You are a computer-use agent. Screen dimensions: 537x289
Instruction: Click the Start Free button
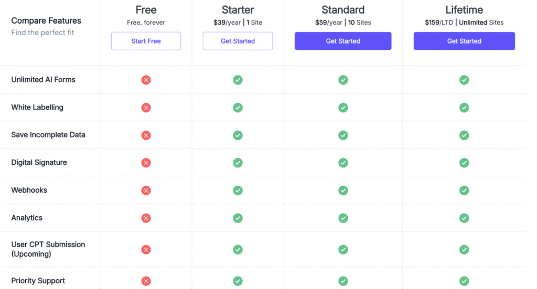146,41
